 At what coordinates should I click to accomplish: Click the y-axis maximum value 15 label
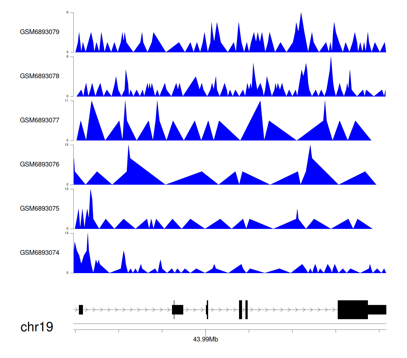point(66,145)
